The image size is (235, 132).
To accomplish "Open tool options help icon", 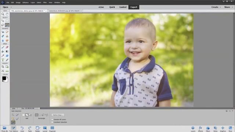I will 227,111.
